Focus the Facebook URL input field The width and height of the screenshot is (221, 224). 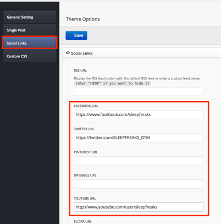pyautogui.click(x=139, y=115)
